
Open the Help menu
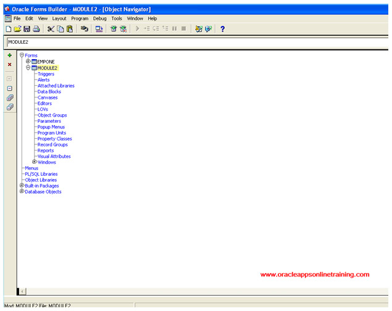(x=152, y=19)
